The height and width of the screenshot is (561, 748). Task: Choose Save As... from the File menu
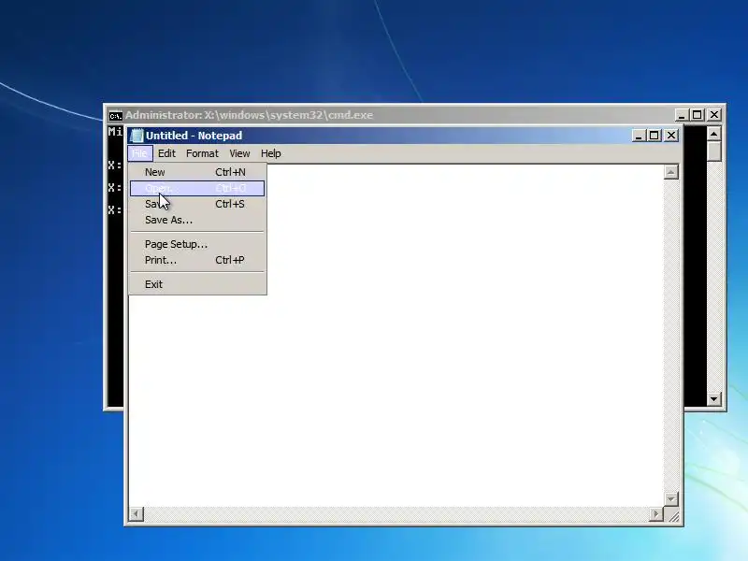pyautogui.click(x=197, y=220)
